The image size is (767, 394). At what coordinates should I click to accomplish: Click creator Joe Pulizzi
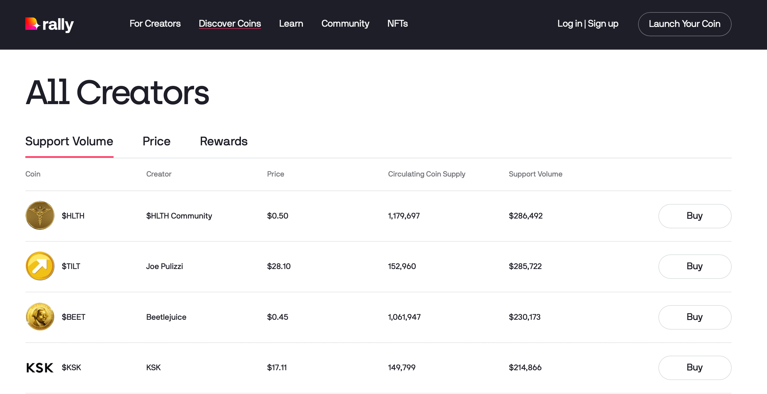click(164, 266)
